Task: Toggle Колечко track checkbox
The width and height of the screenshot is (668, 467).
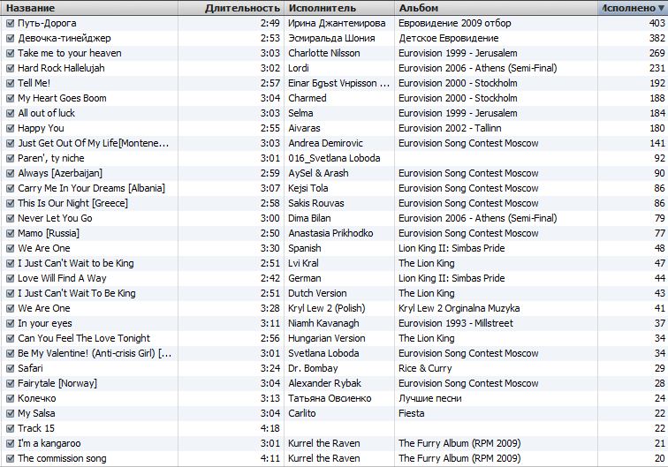Action: [x=11, y=398]
